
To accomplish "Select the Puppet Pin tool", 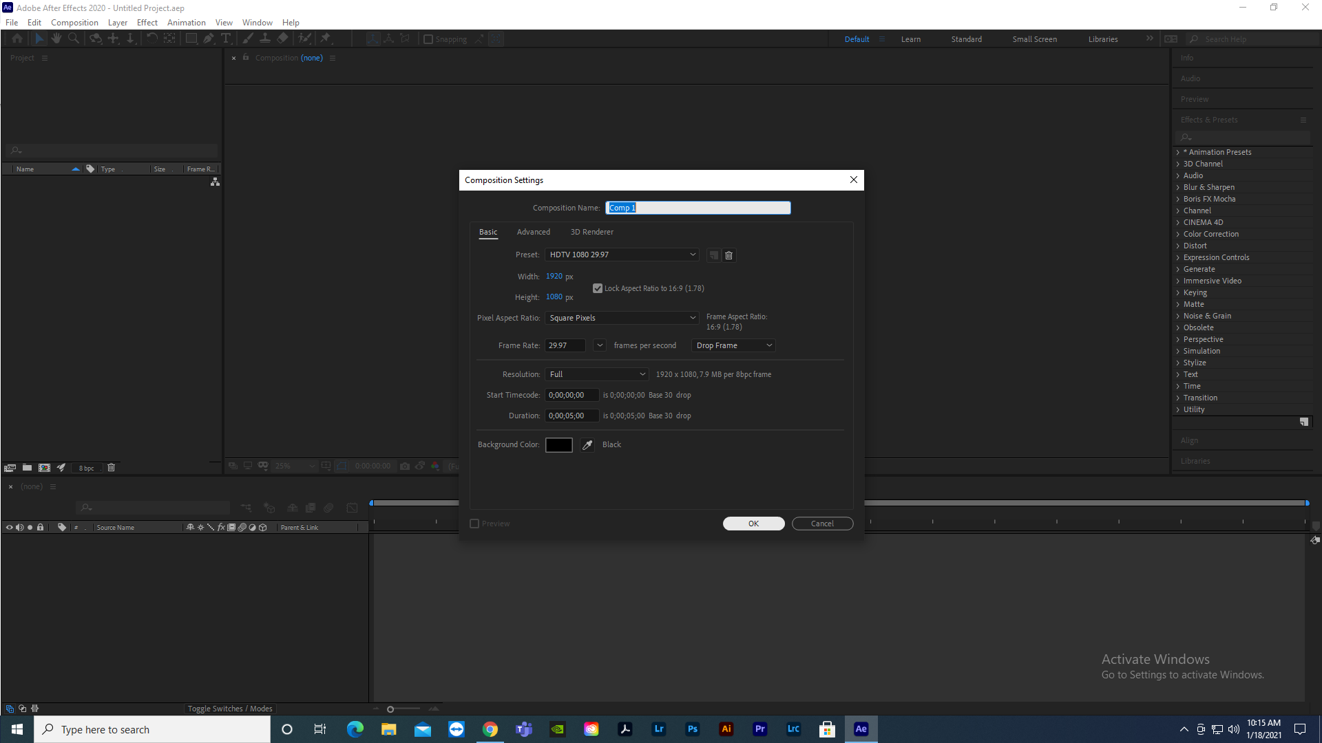I will (x=326, y=39).
